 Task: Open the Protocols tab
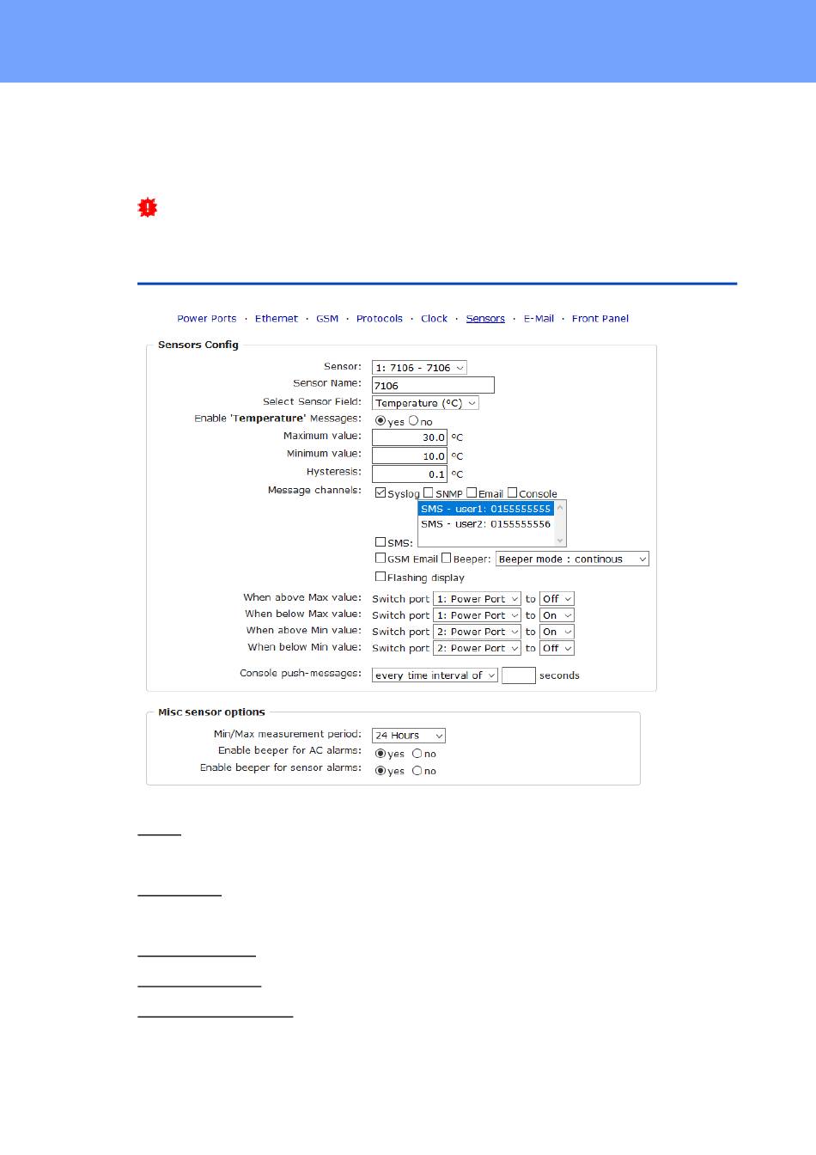[380, 319]
